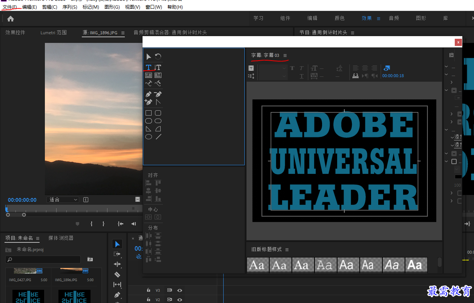The height and width of the screenshot is (303, 474).
Task: Click title timecode 00:00:00:18
Action: pyautogui.click(x=393, y=76)
